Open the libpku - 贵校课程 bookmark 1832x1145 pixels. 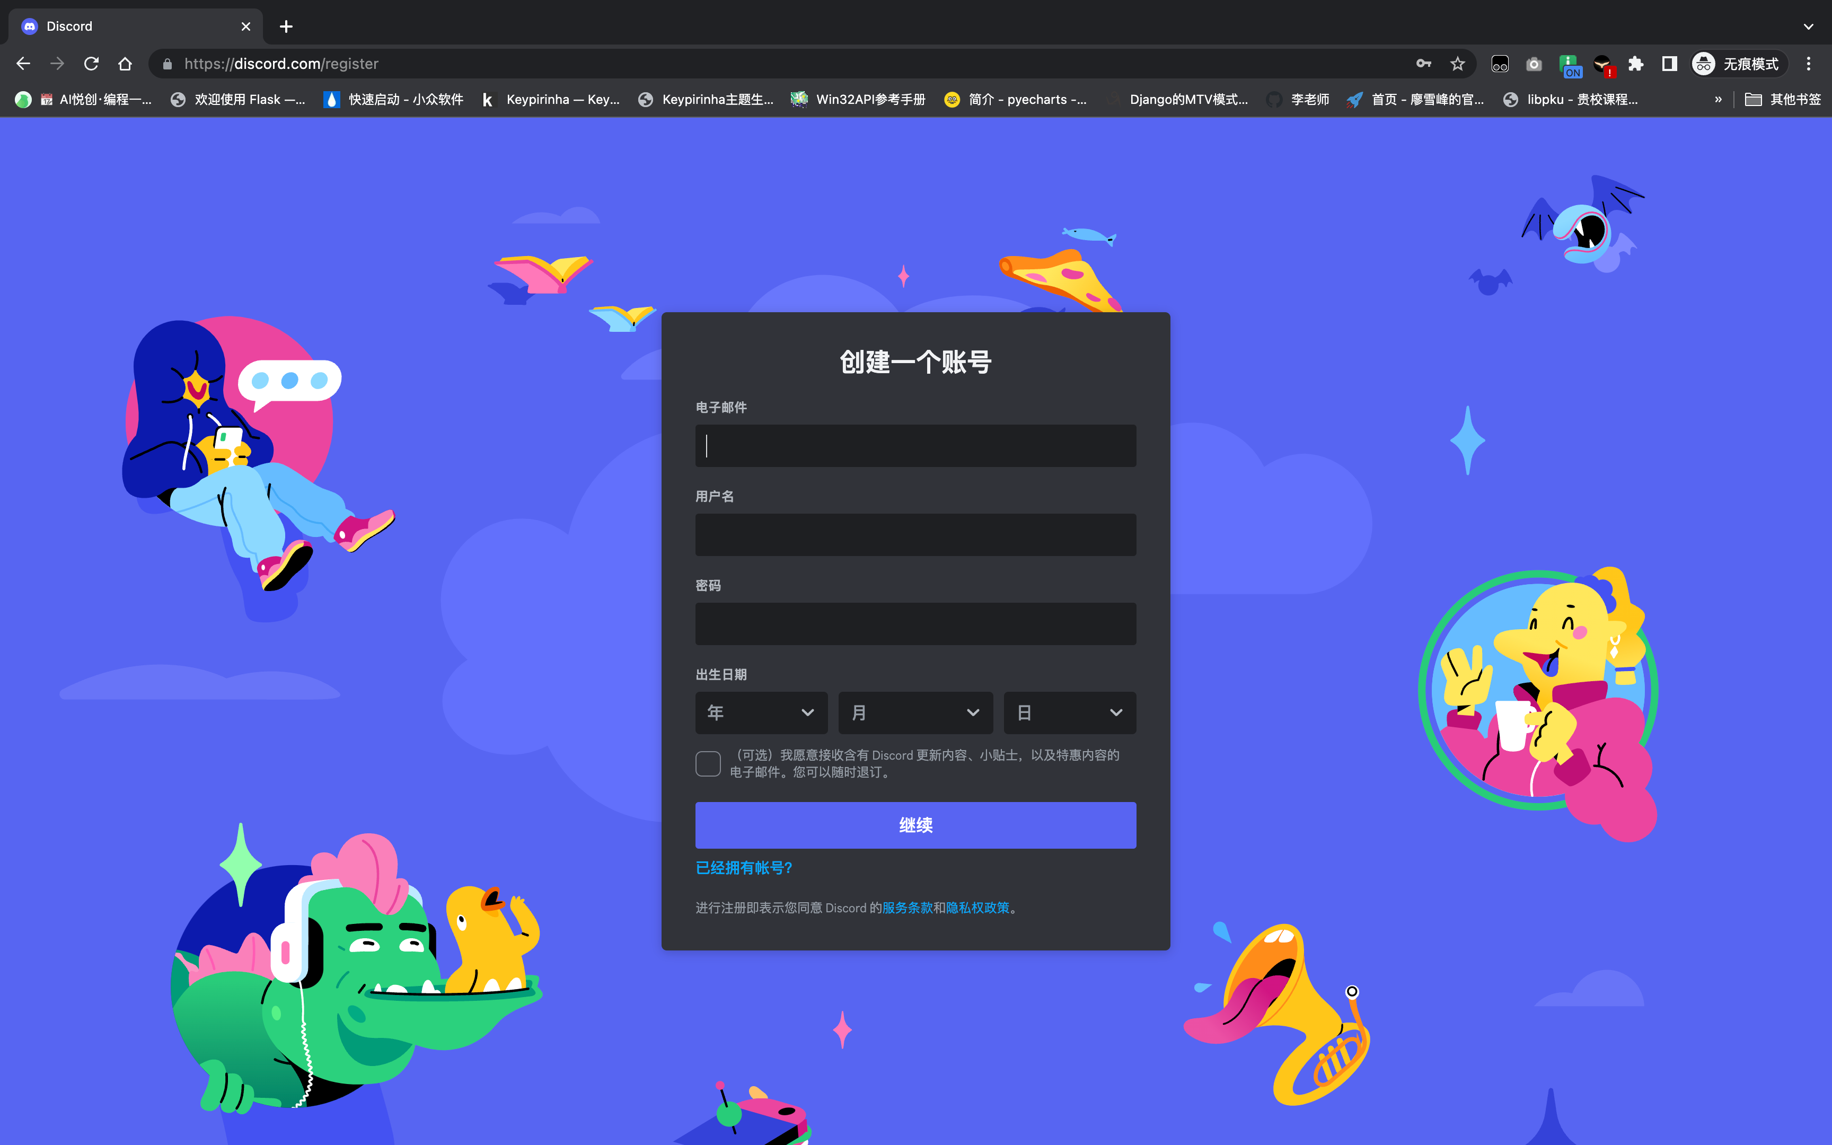pyautogui.click(x=1571, y=99)
